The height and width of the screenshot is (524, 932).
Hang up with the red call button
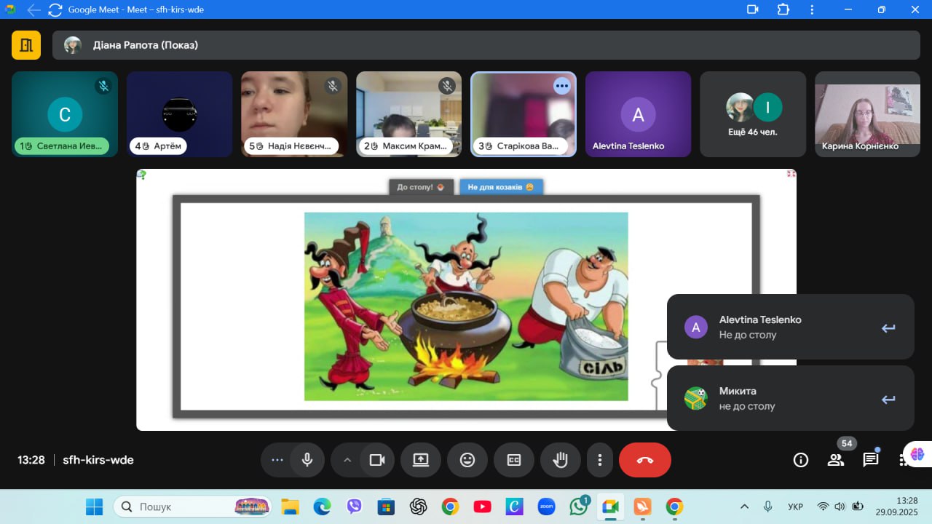[x=644, y=460]
